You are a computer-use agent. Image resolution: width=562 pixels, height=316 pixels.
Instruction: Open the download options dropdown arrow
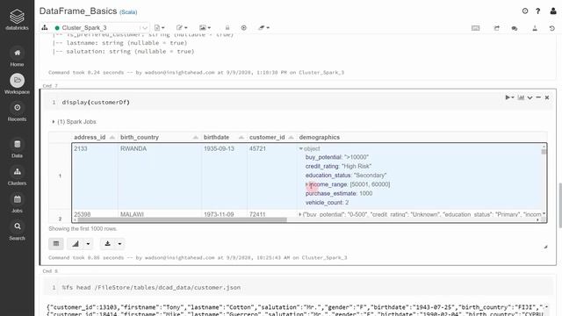[x=119, y=244]
